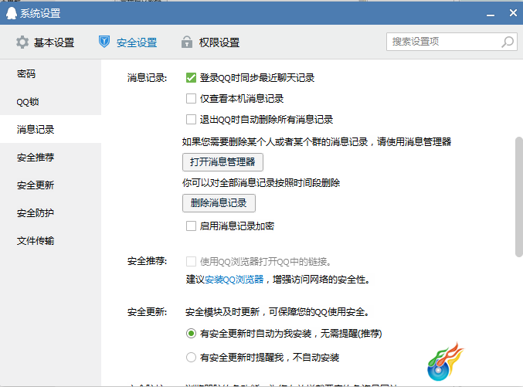The image size is (523, 387).
Task: Click text 安全模块及时更新，可保障您的QQ使用安全。
Action: 277,312
